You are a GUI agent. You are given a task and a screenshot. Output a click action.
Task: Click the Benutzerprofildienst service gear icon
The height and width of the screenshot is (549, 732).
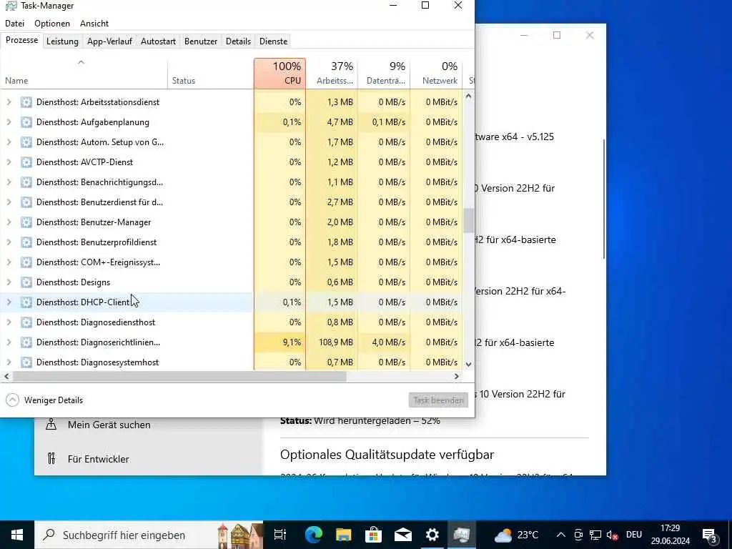tap(26, 242)
